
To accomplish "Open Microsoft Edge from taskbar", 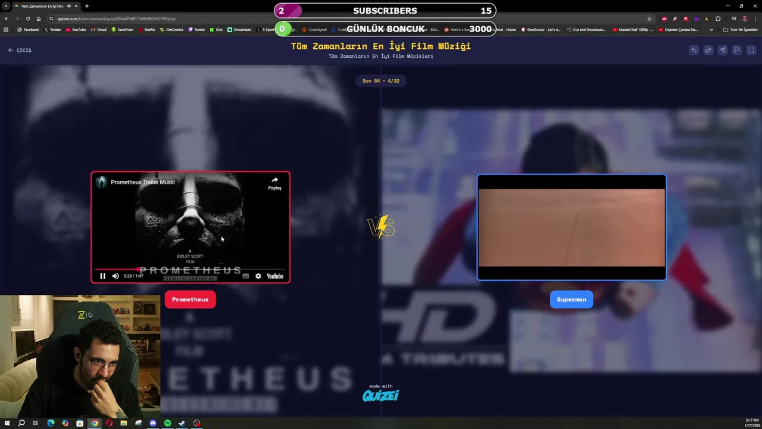I will (51, 423).
